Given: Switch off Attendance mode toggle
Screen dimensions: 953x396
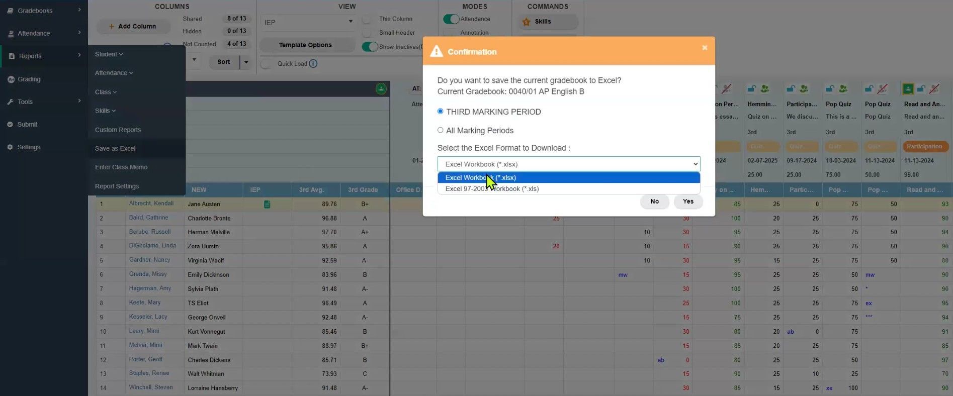Looking at the screenshot, I should (x=451, y=19).
